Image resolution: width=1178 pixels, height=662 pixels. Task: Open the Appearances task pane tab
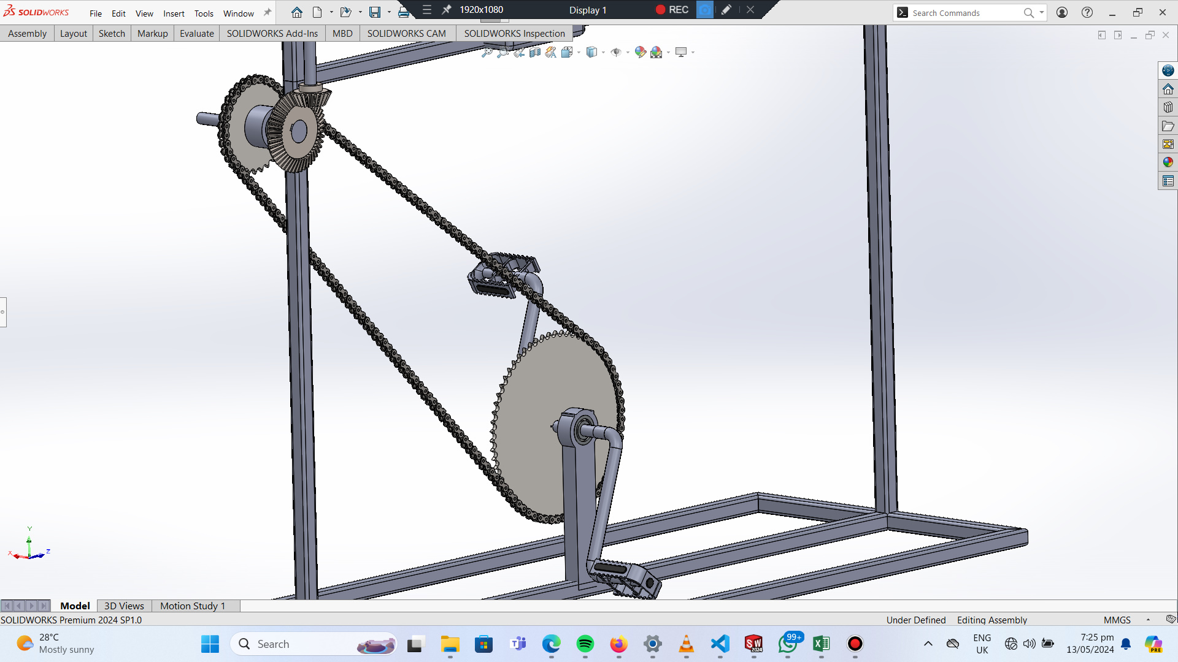(1168, 162)
